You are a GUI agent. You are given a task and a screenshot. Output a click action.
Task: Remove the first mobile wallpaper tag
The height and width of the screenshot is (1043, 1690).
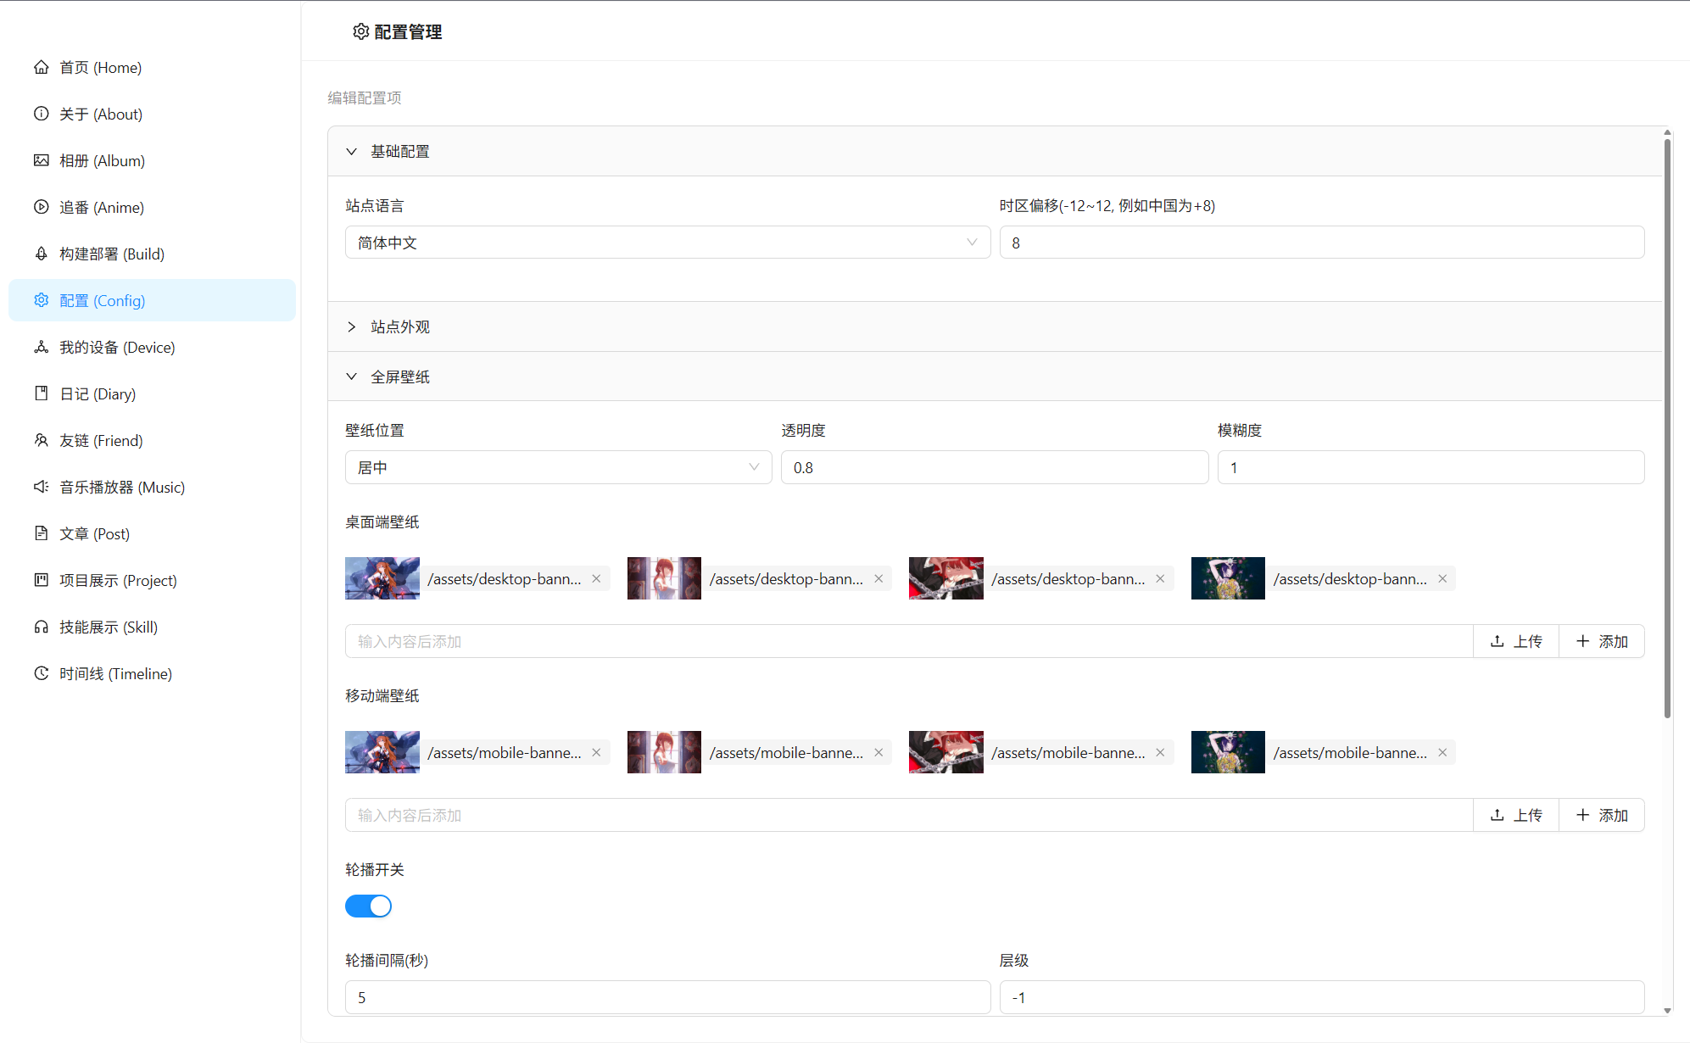[596, 752]
